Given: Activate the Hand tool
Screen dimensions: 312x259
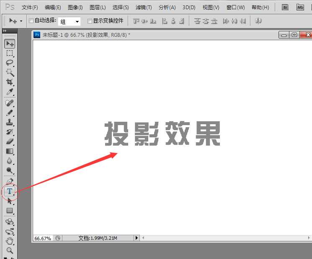Looking at the screenshot, I should (x=10, y=241).
